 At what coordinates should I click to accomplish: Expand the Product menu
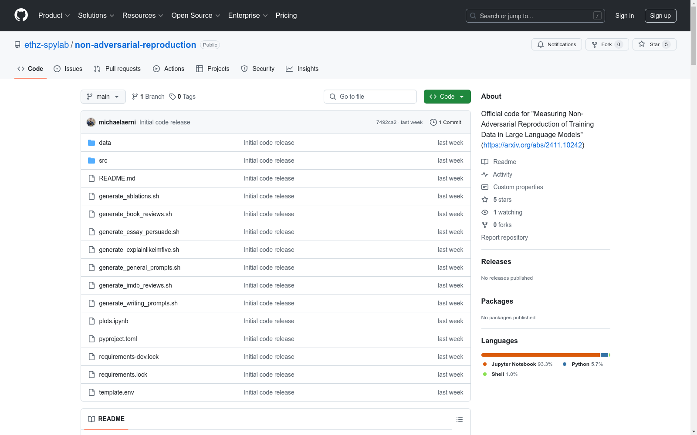(54, 16)
